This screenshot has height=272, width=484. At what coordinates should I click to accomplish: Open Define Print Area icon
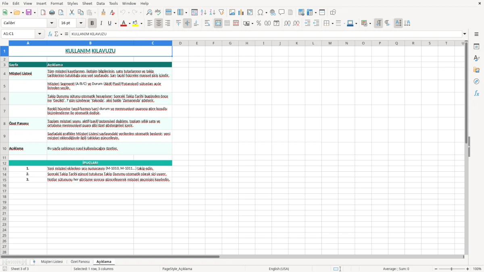tap(301, 12)
